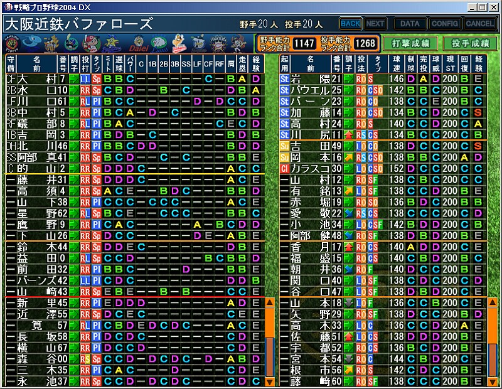Go back with the BACK button
502x389 pixels.
click(x=351, y=24)
